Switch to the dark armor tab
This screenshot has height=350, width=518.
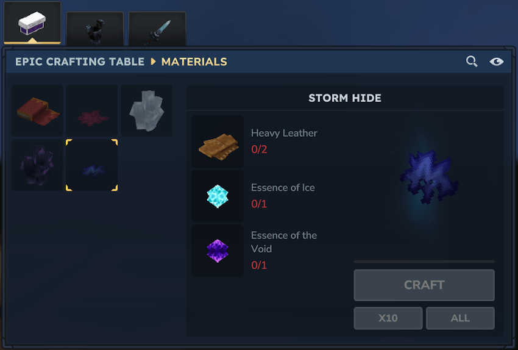coord(95,29)
